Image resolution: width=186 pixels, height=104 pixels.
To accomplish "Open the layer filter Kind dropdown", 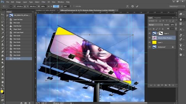I will click(x=153, y=21).
